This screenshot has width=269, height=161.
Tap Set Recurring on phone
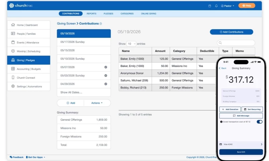coord(252,109)
